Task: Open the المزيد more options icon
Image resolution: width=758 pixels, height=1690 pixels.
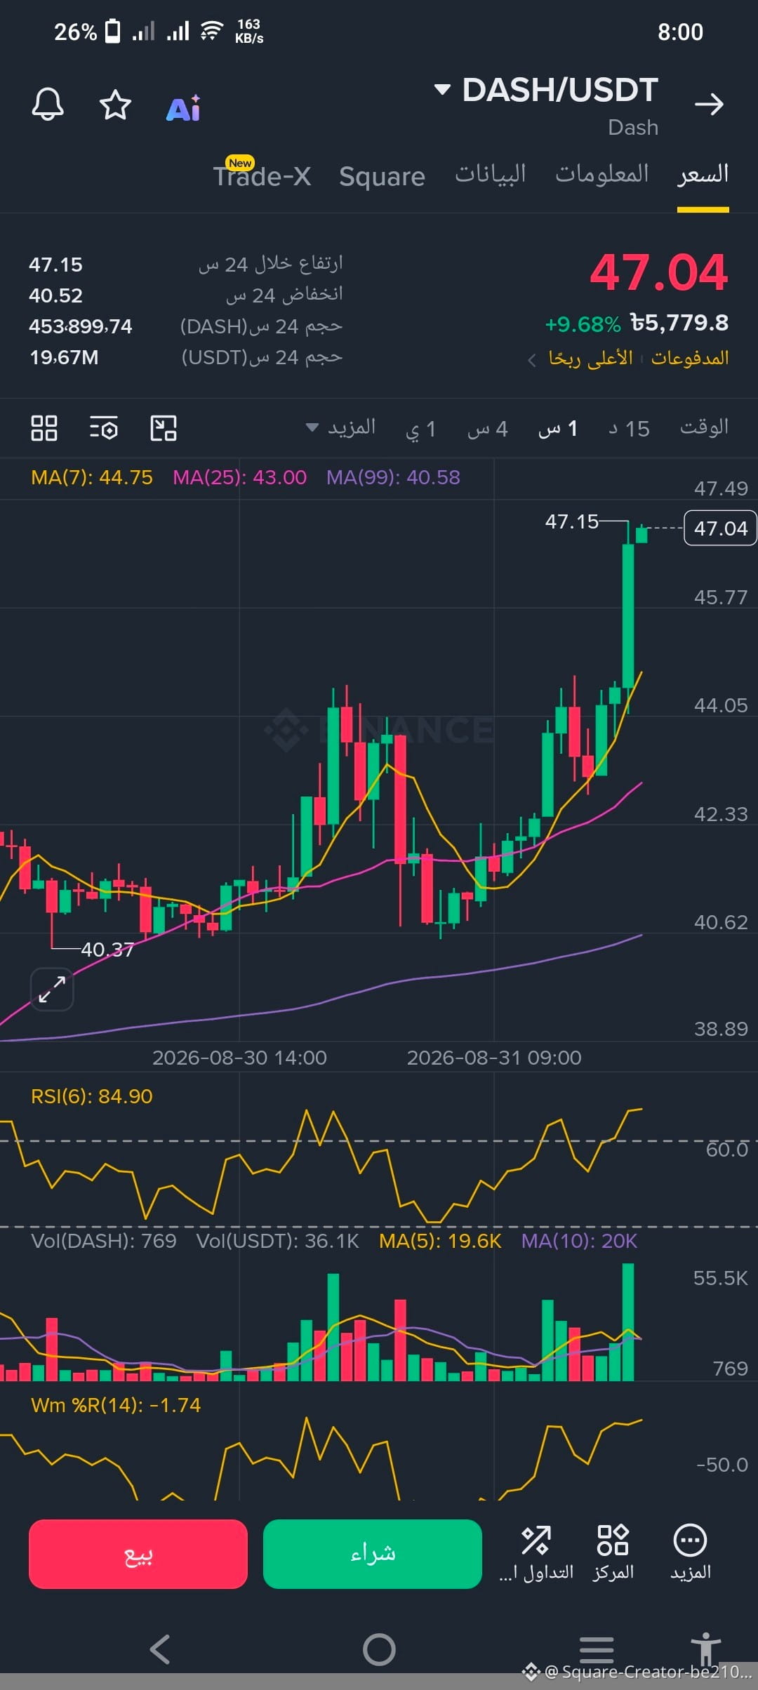Action: point(690,1554)
